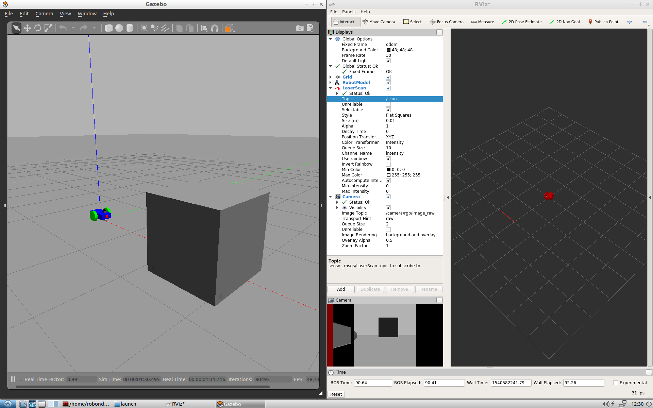
Task: Add a spot light in Gazebo
Action: click(x=154, y=28)
